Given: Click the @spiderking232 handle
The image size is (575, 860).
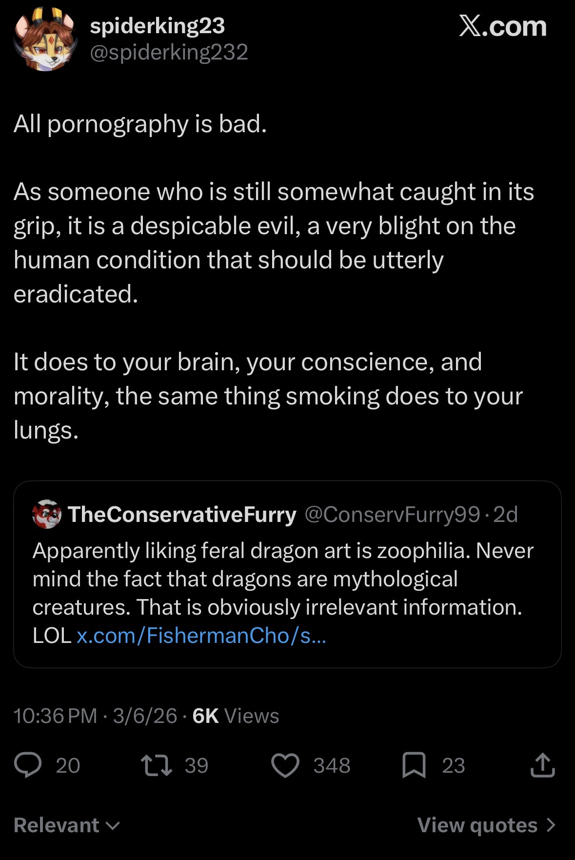Looking at the screenshot, I should point(169,52).
